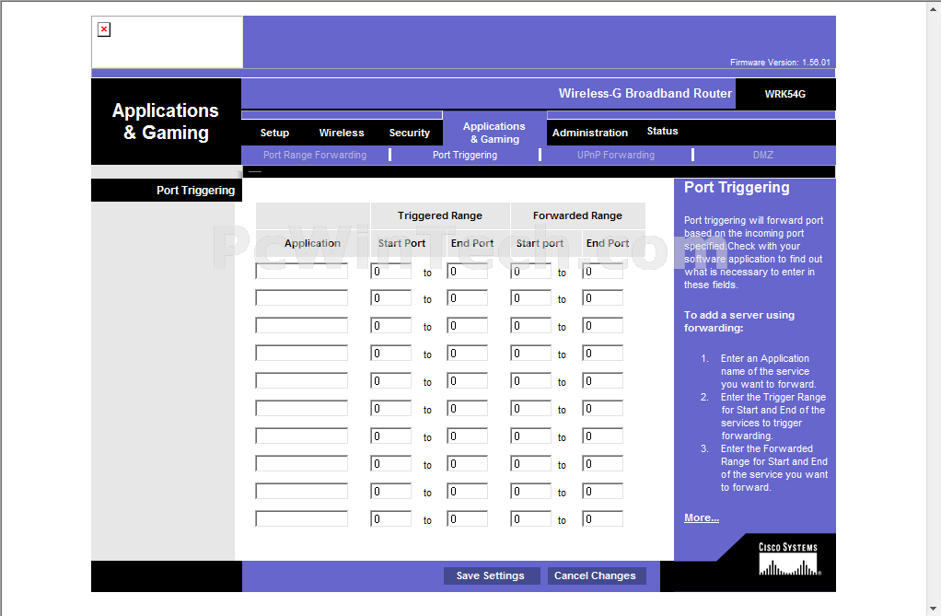Click the "Application" column header

(312, 243)
